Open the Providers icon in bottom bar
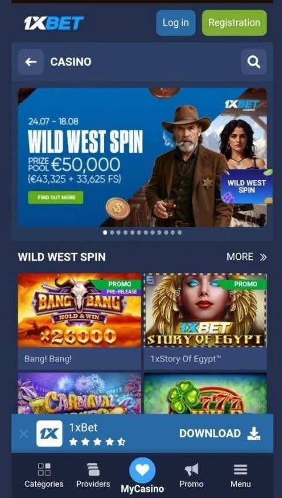This screenshot has height=498, width=282. click(x=93, y=469)
